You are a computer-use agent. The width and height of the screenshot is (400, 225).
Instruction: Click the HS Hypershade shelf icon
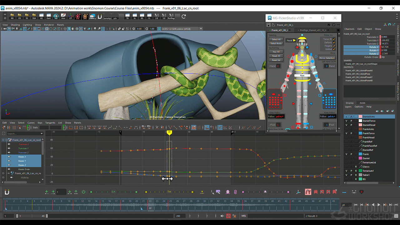[x=56, y=16]
